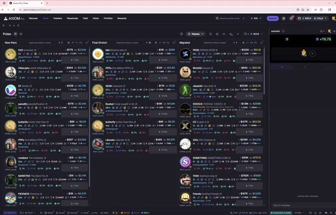
Task: Go to Perpetuals
Action: tap(72, 18)
